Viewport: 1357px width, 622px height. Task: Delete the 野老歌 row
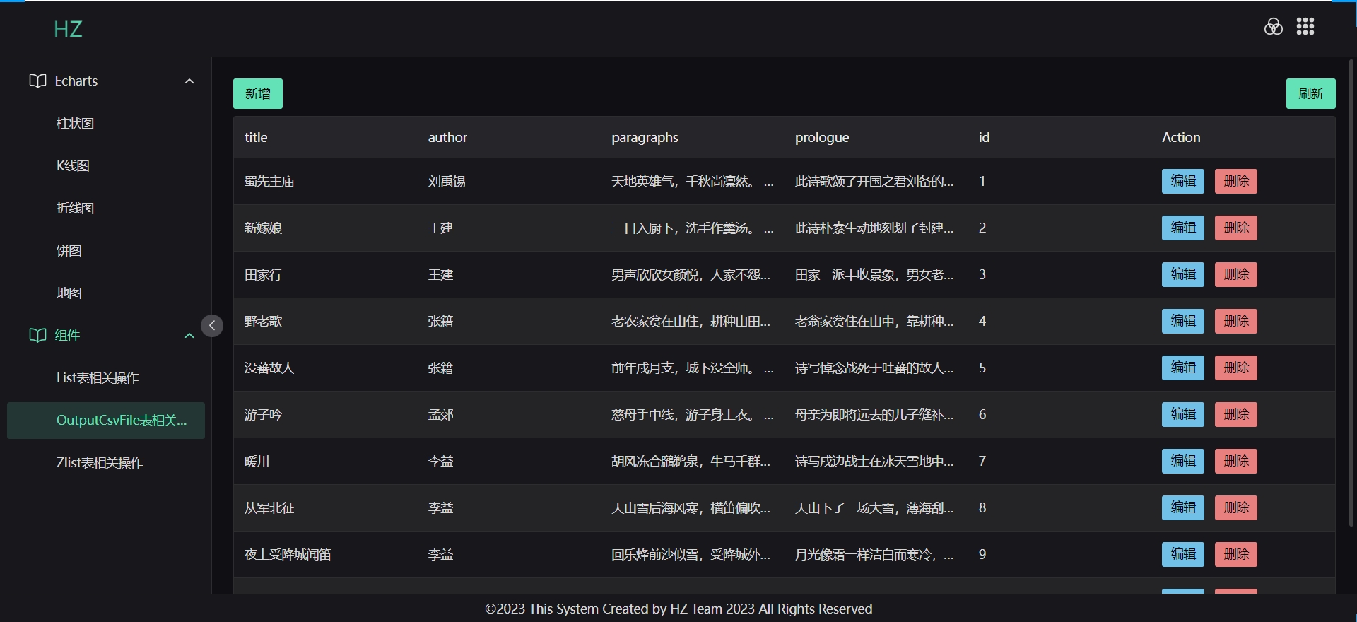click(1236, 321)
